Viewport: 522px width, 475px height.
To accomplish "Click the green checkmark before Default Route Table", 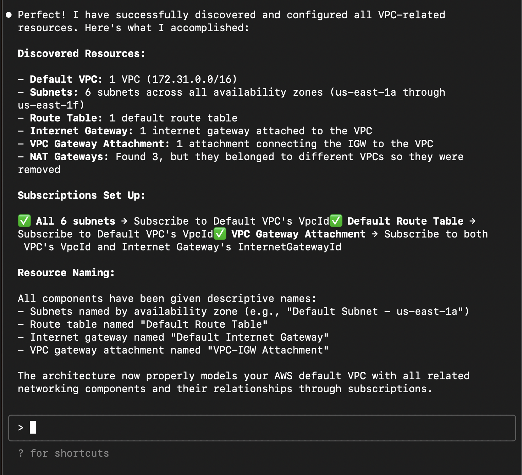I will (336, 221).
